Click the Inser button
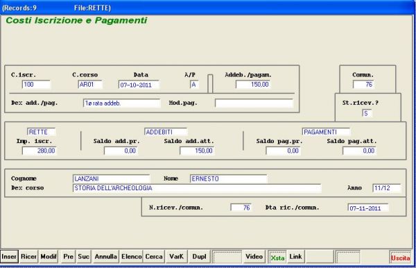The width and height of the screenshot is (416, 268). click(9, 257)
